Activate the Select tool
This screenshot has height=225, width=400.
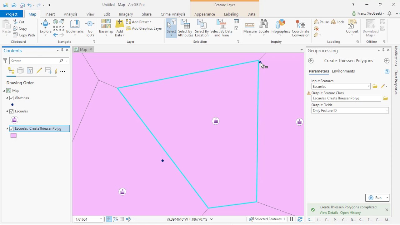(x=171, y=27)
